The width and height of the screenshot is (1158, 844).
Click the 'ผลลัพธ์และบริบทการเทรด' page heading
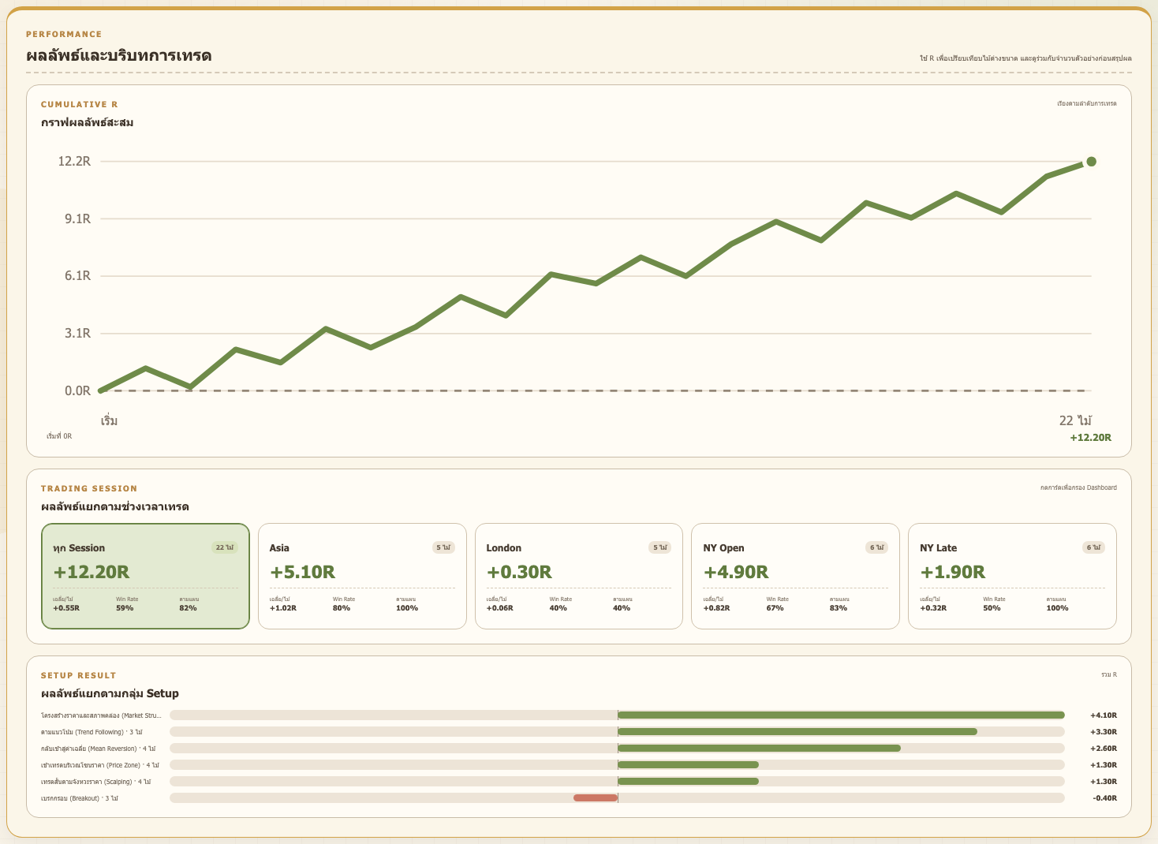point(119,56)
